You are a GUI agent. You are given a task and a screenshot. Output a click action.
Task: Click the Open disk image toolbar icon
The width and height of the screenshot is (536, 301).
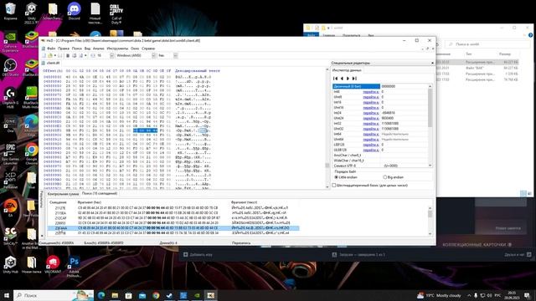click(81, 55)
